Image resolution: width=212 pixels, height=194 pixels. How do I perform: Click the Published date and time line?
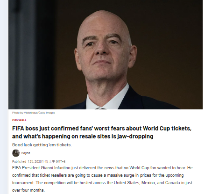(39, 161)
